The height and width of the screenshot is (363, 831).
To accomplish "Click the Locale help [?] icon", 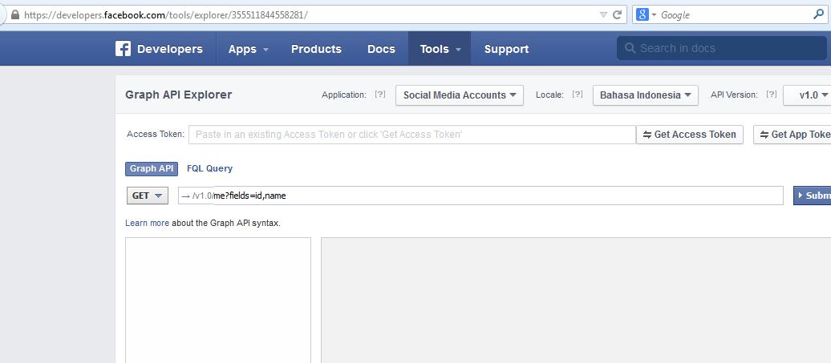I will tap(578, 95).
